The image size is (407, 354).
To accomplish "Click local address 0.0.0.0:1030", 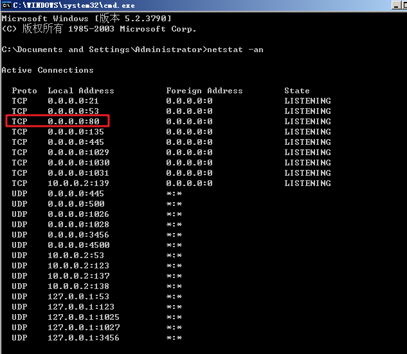I will click(78, 163).
